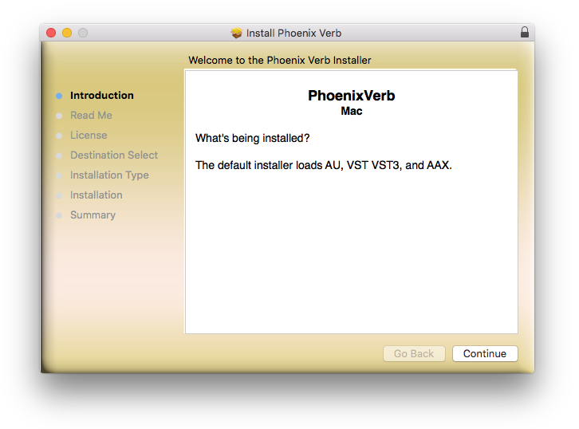
Task: Select the Read Me step label
Action: click(91, 116)
